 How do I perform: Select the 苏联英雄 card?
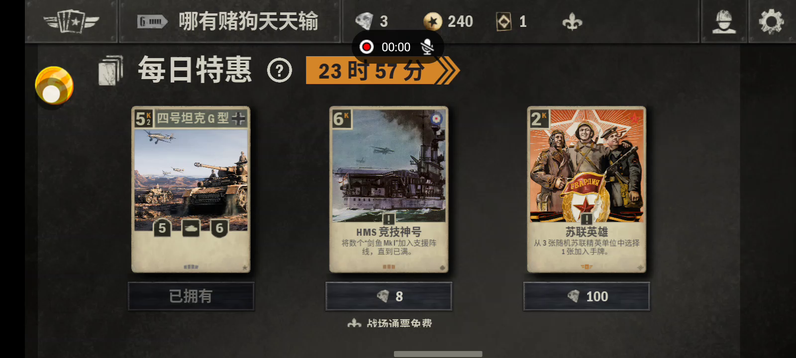click(x=587, y=189)
